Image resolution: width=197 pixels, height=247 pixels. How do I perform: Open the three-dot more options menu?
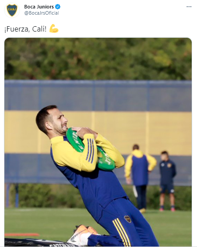[189, 7]
